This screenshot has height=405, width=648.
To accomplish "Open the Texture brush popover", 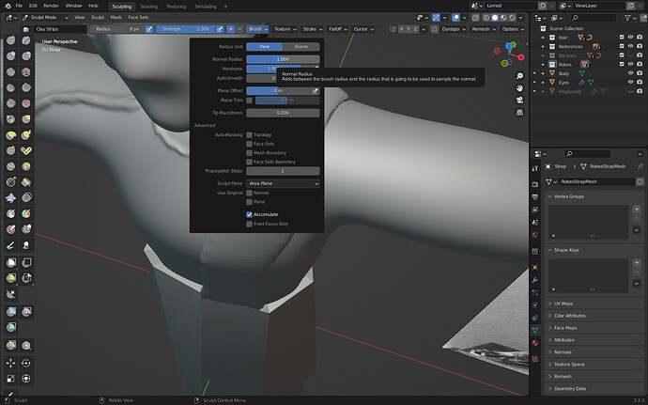I will coord(285,29).
